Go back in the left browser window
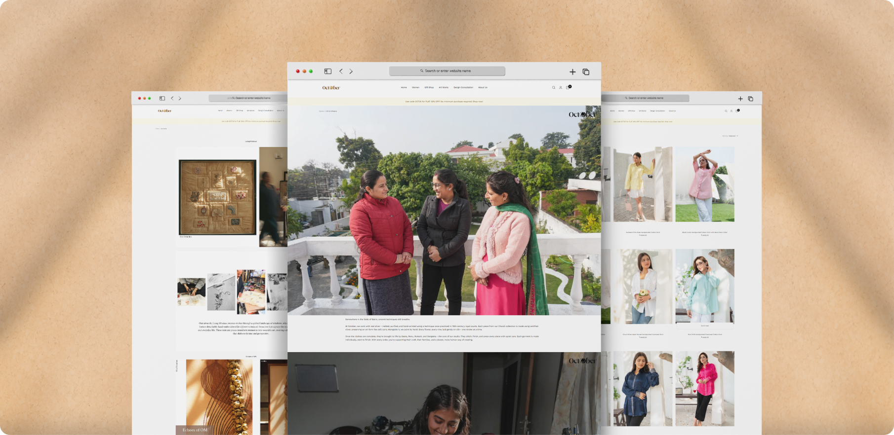 [x=172, y=98]
